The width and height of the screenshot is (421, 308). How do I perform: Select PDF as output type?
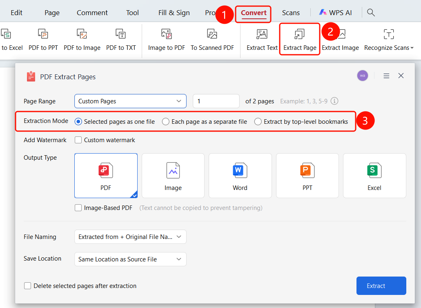(106, 176)
